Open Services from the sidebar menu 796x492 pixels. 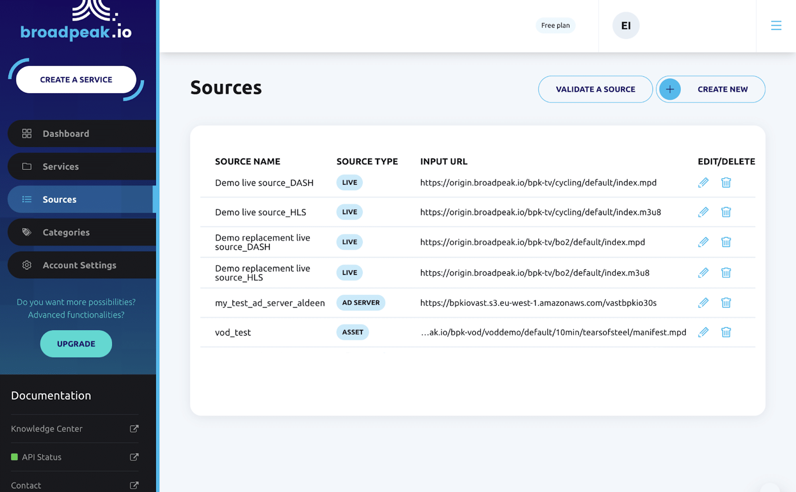tap(60, 166)
